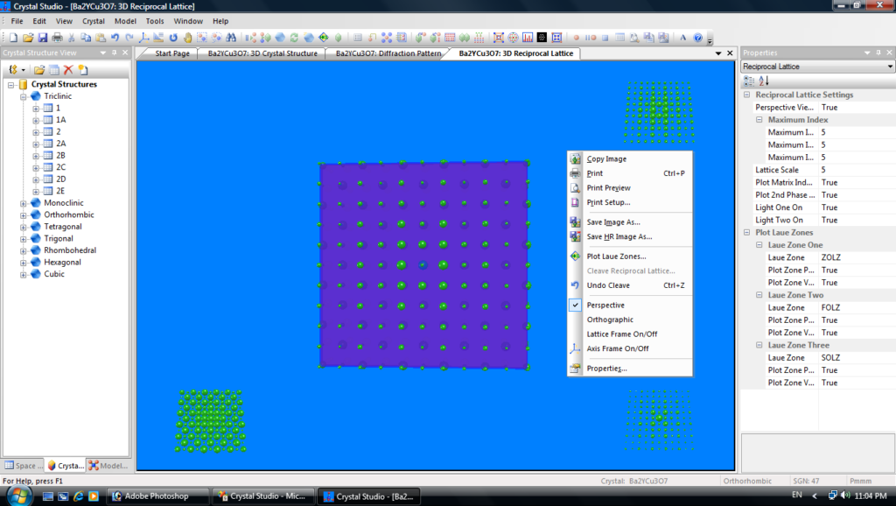This screenshot has width=896, height=506.
Task: Click the binoculars Find icon
Action: coord(231,38)
